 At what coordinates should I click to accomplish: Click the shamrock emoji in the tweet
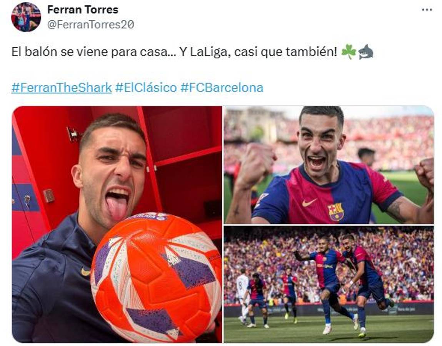pos(349,52)
